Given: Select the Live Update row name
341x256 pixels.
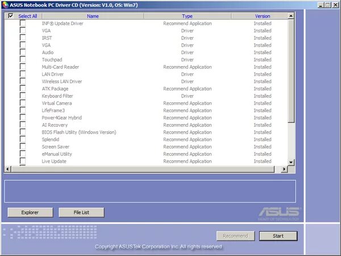Looking at the screenshot, I should tap(54, 162).
